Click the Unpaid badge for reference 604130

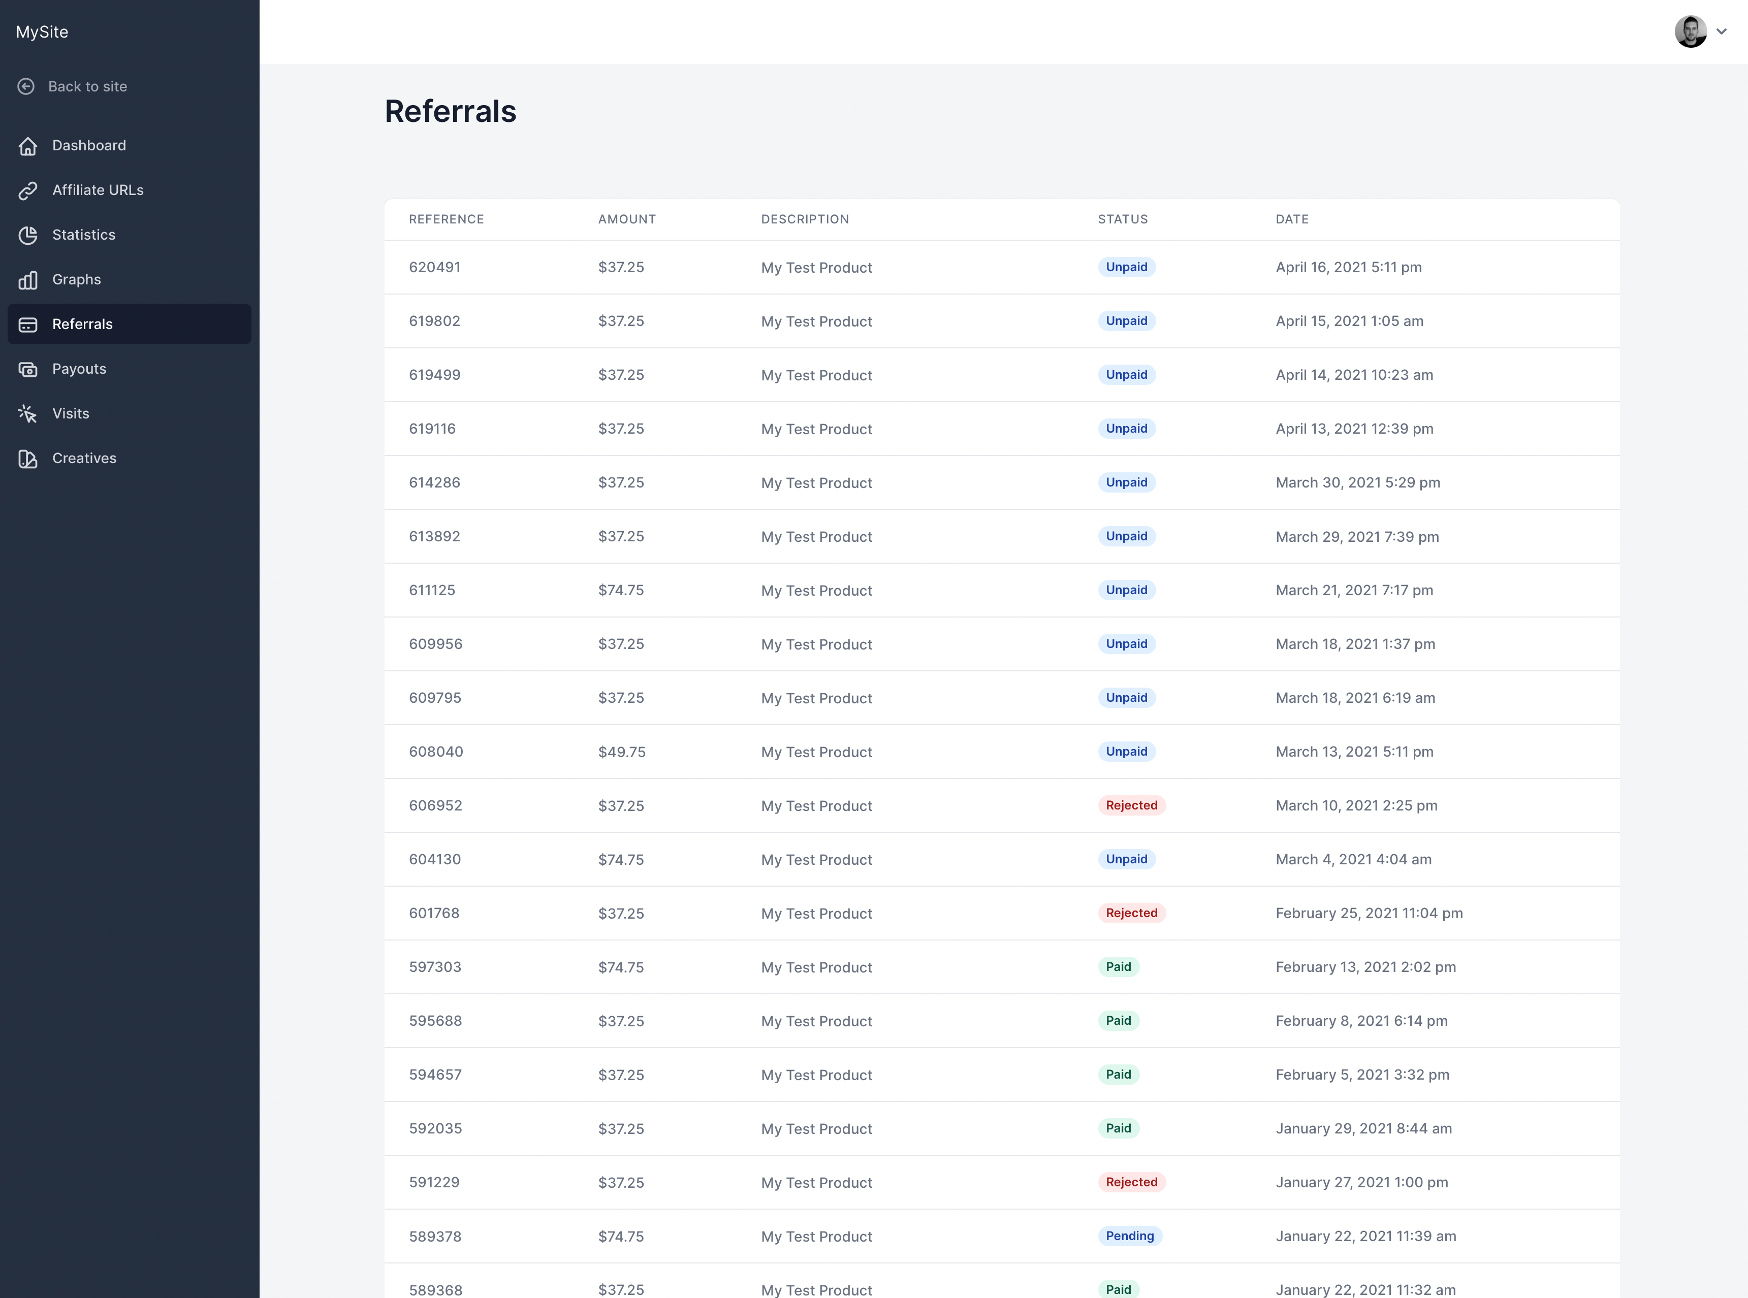click(x=1126, y=860)
